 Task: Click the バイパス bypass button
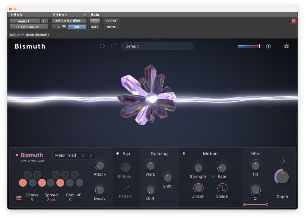pyautogui.click(x=111, y=21)
